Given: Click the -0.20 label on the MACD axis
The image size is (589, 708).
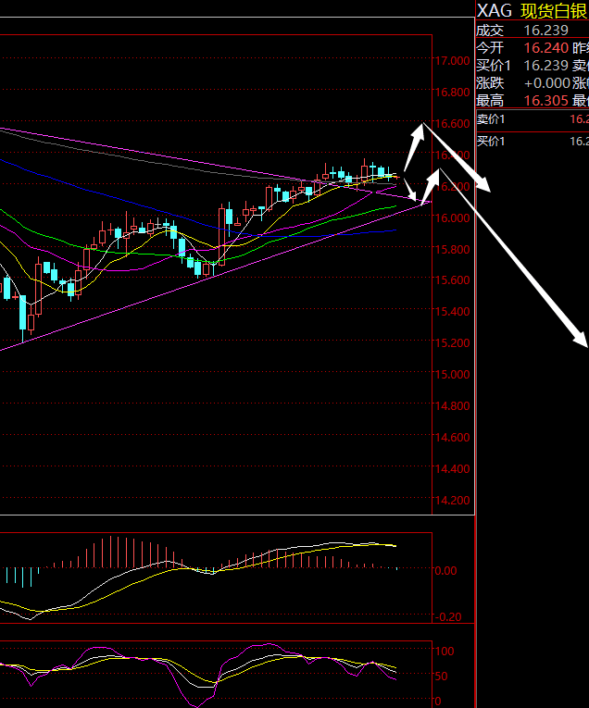Looking at the screenshot, I should pos(447,616).
